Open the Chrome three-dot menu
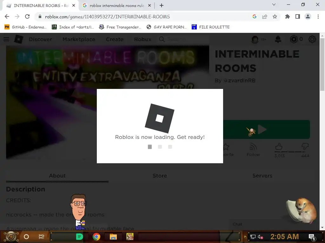 pos(318,16)
